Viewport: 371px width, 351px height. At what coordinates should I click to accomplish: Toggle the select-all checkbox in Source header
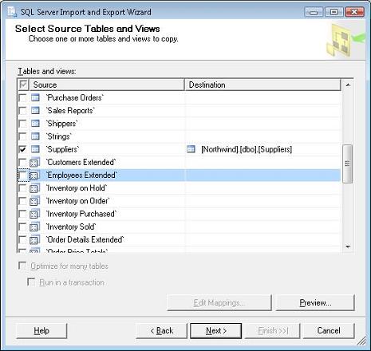tap(23, 85)
